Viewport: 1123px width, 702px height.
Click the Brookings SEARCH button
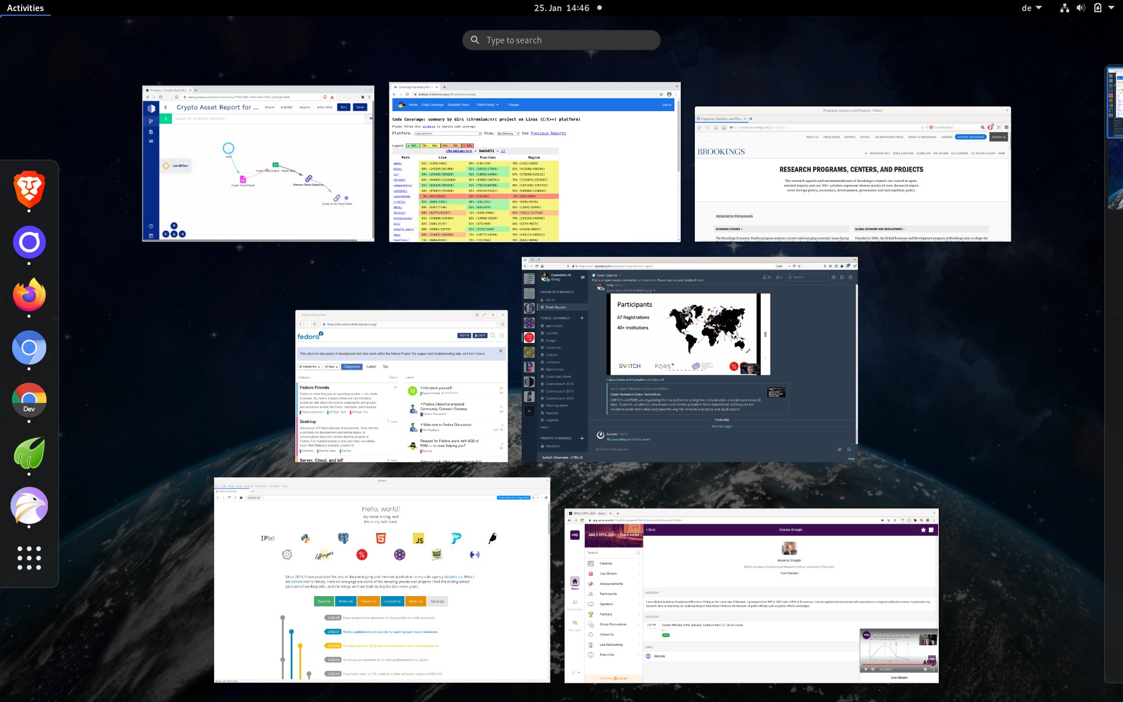tap(998, 137)
